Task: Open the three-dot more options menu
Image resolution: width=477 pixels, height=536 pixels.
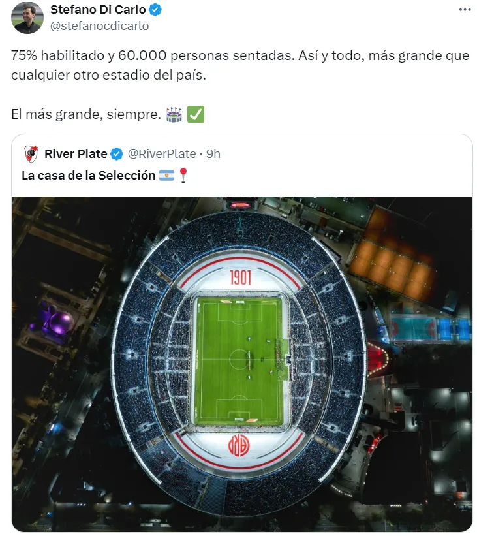Action: 465,10
